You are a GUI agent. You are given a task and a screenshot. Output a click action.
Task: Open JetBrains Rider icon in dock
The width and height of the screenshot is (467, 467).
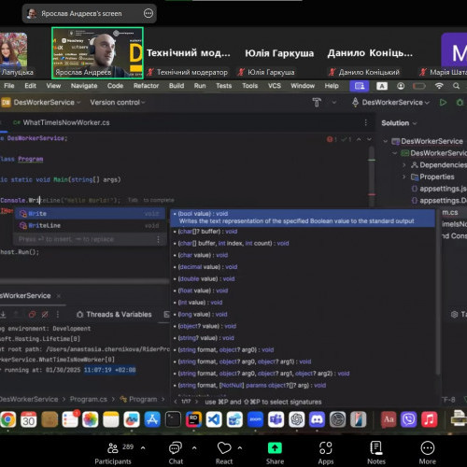193,419
